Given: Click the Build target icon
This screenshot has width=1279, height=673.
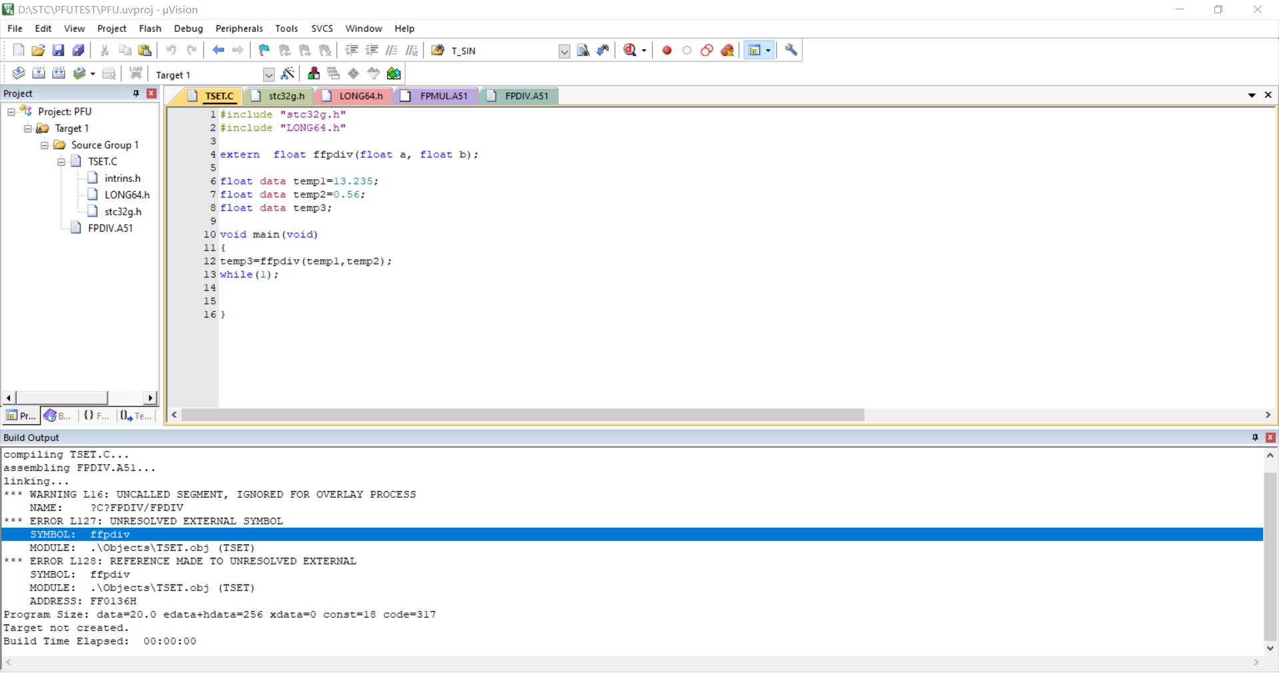Looking at the screenshot, I should pos(39,73).
